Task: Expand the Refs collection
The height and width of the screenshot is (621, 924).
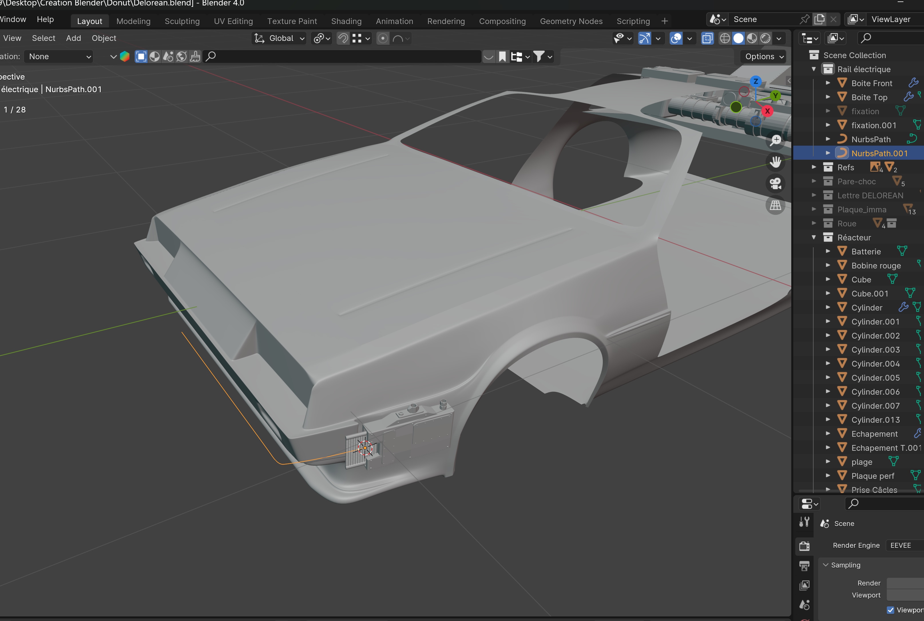Action: (x=814, y=167)
